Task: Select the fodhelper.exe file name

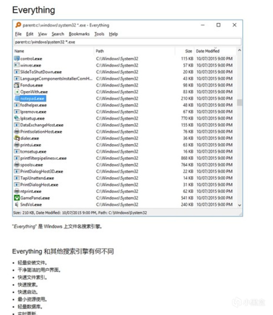Action: tap(33, 105)
